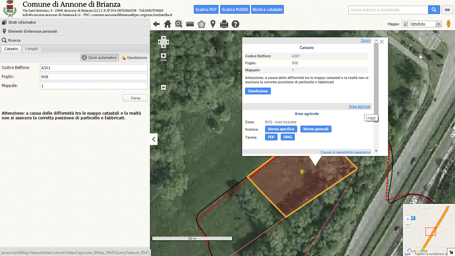The image size is (455, 256).
Task: Click the map pan control arrows
Action: pos(163,42)
